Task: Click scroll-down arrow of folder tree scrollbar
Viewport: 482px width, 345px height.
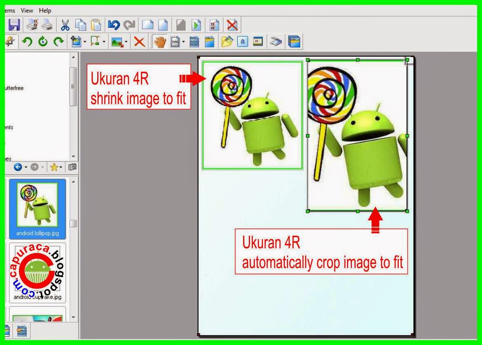Action: pos(73,156)
